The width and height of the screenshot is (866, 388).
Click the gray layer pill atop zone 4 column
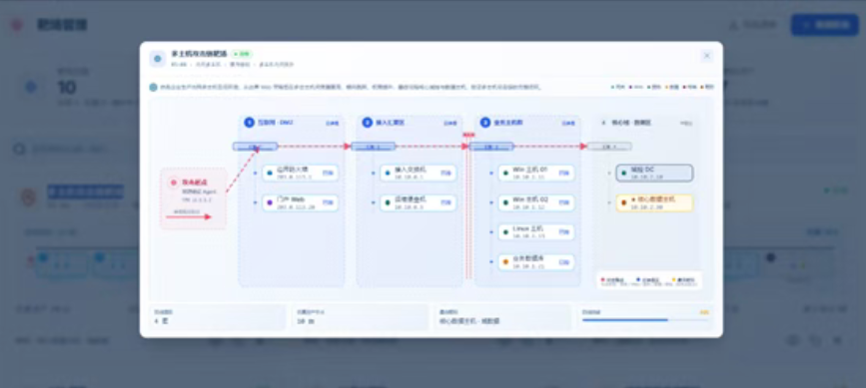click(x=609, y=147)
